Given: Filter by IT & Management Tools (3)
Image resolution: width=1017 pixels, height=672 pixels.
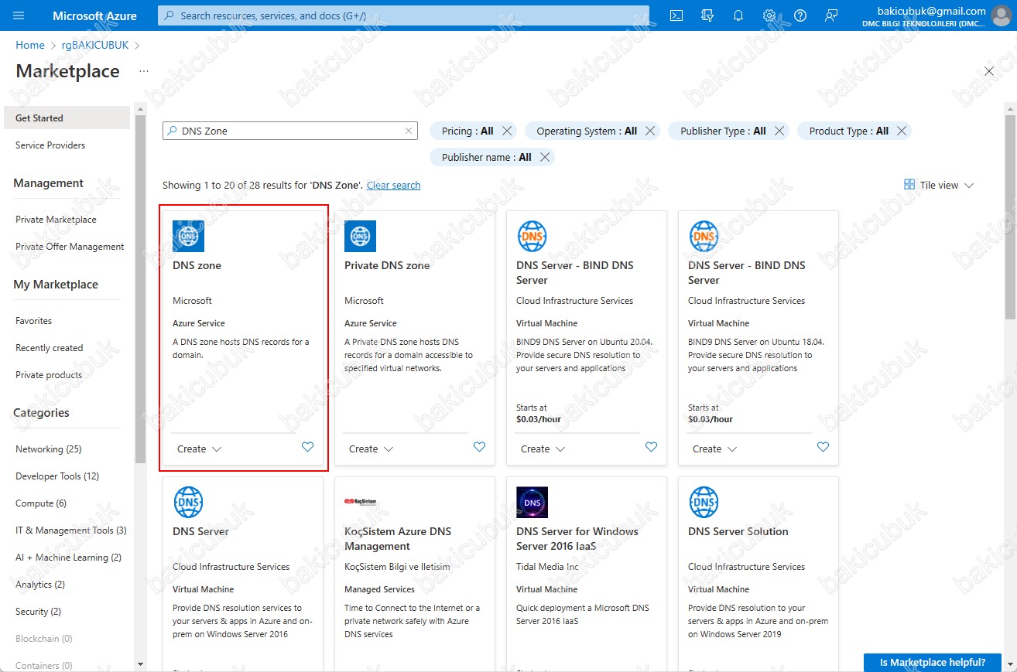Looking at the screenshot, I should (x=70, y=530).
